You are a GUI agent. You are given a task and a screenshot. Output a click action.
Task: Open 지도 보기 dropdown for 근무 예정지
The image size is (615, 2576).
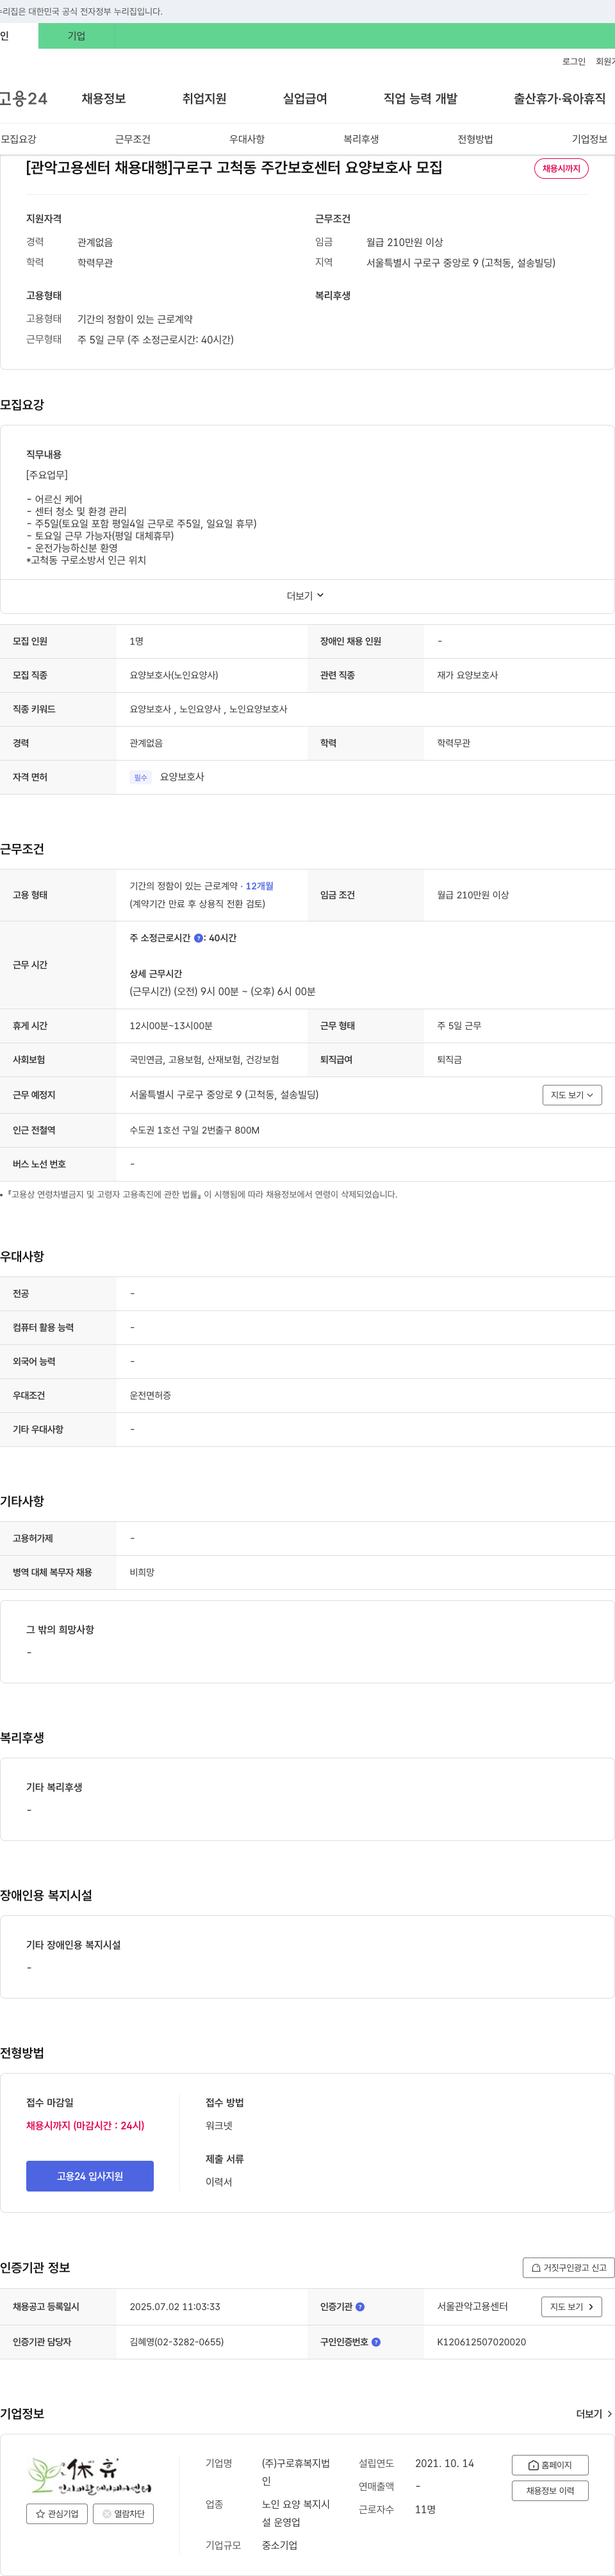572,1095
